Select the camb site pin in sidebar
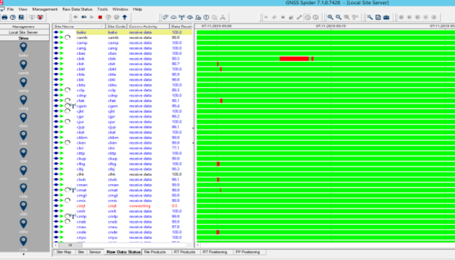Viewport: 455px width, 260px height. tap(23, 65)
